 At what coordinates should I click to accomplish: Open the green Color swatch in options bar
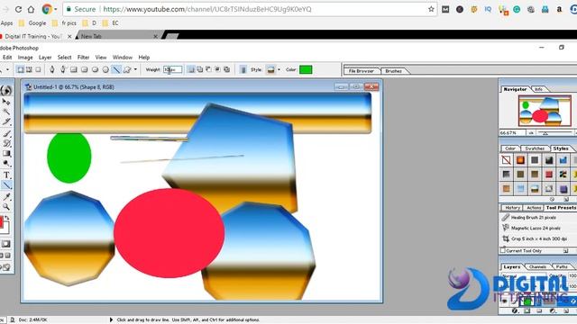point(306,69)
